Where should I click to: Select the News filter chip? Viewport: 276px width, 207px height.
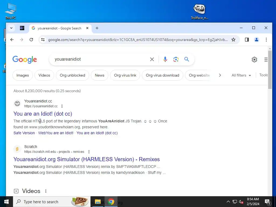[x=99, y=75]
